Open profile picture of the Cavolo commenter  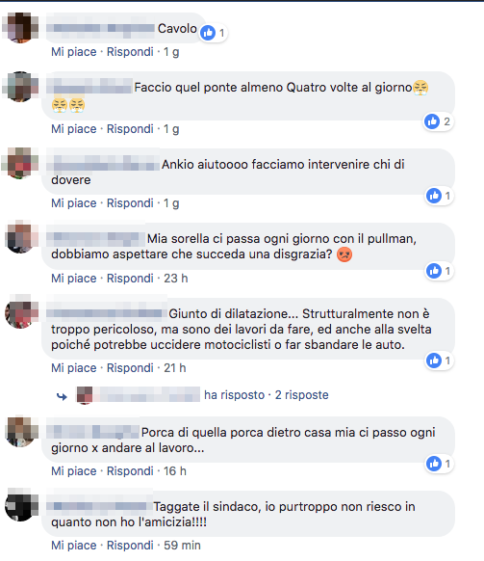(20, 28)
